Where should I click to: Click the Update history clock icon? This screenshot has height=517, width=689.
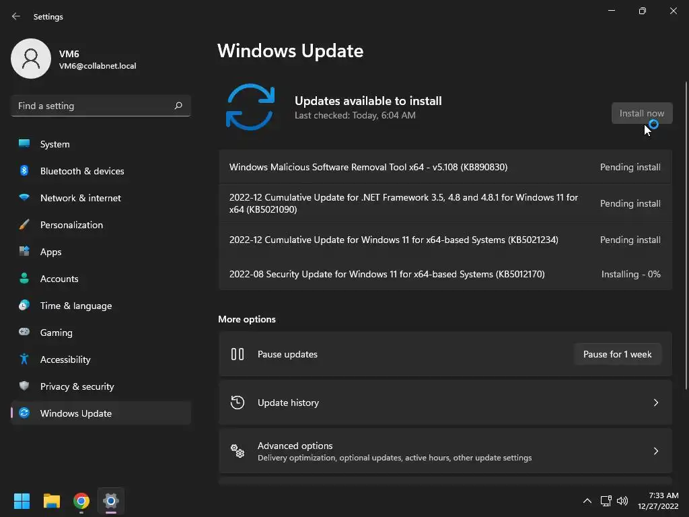point(238,403)
